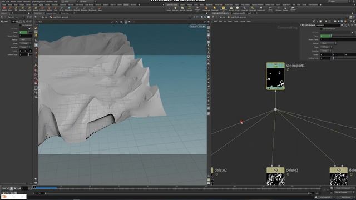Select the VR Camera shelf tool
Image resolution: width=356 pixels, height=200 pixels.
pyautogui.click(x=278, y=9)
